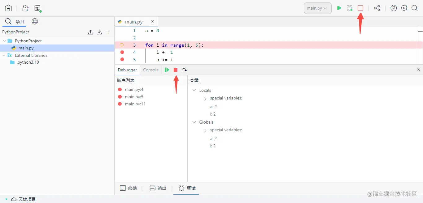Switch to the globe sidebar tab
The height and width of the screenshot is (203, 423).
click(x=35, y=22)
